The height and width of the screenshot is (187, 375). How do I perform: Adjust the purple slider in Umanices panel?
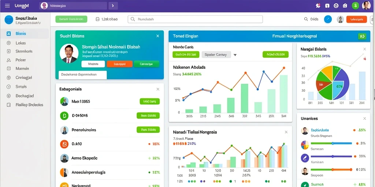pyautogui.click(x=331, y=156)
